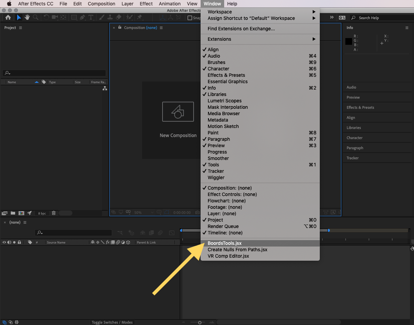Open Assign Shortcut to Default Workspace submenu
414x325 pixels.
[x=260, y=18]
